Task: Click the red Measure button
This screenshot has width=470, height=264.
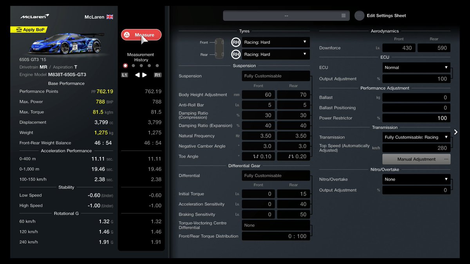Action: [141, 35]
